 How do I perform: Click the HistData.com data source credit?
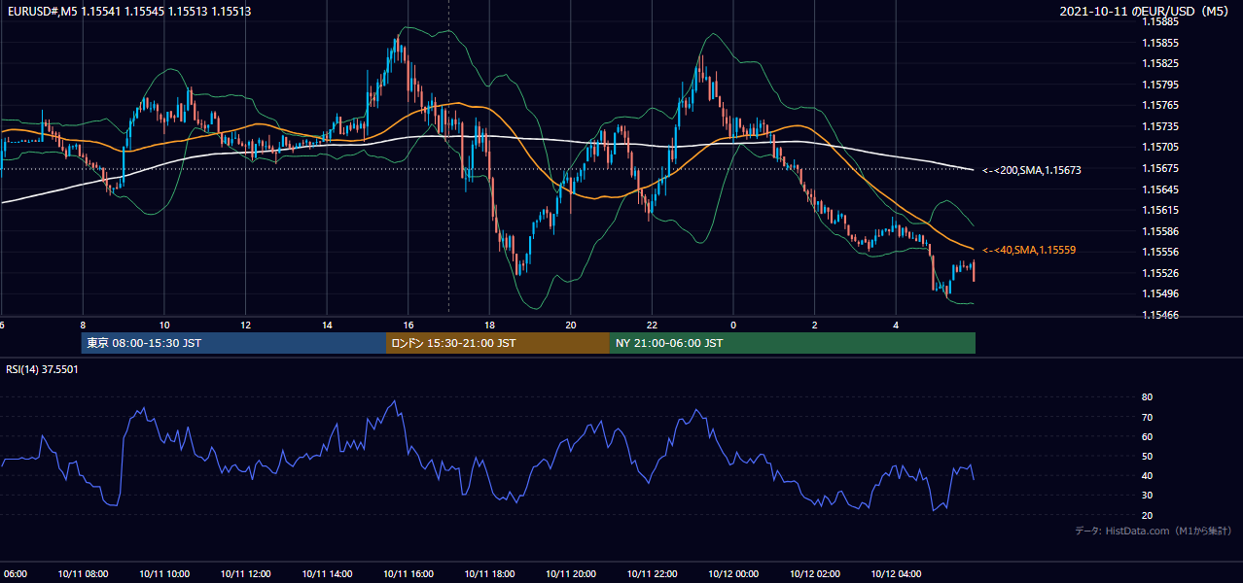pyautogui.click(x=1154, y=531)
